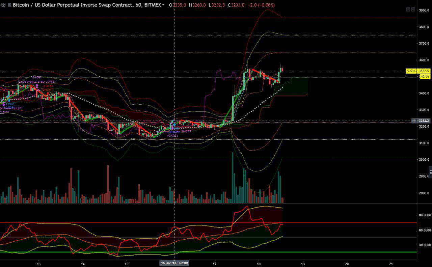Screen dimensions: 432x267
Task: Click the 3233.2 crosshair price label
Action: (x=424, y=121)
